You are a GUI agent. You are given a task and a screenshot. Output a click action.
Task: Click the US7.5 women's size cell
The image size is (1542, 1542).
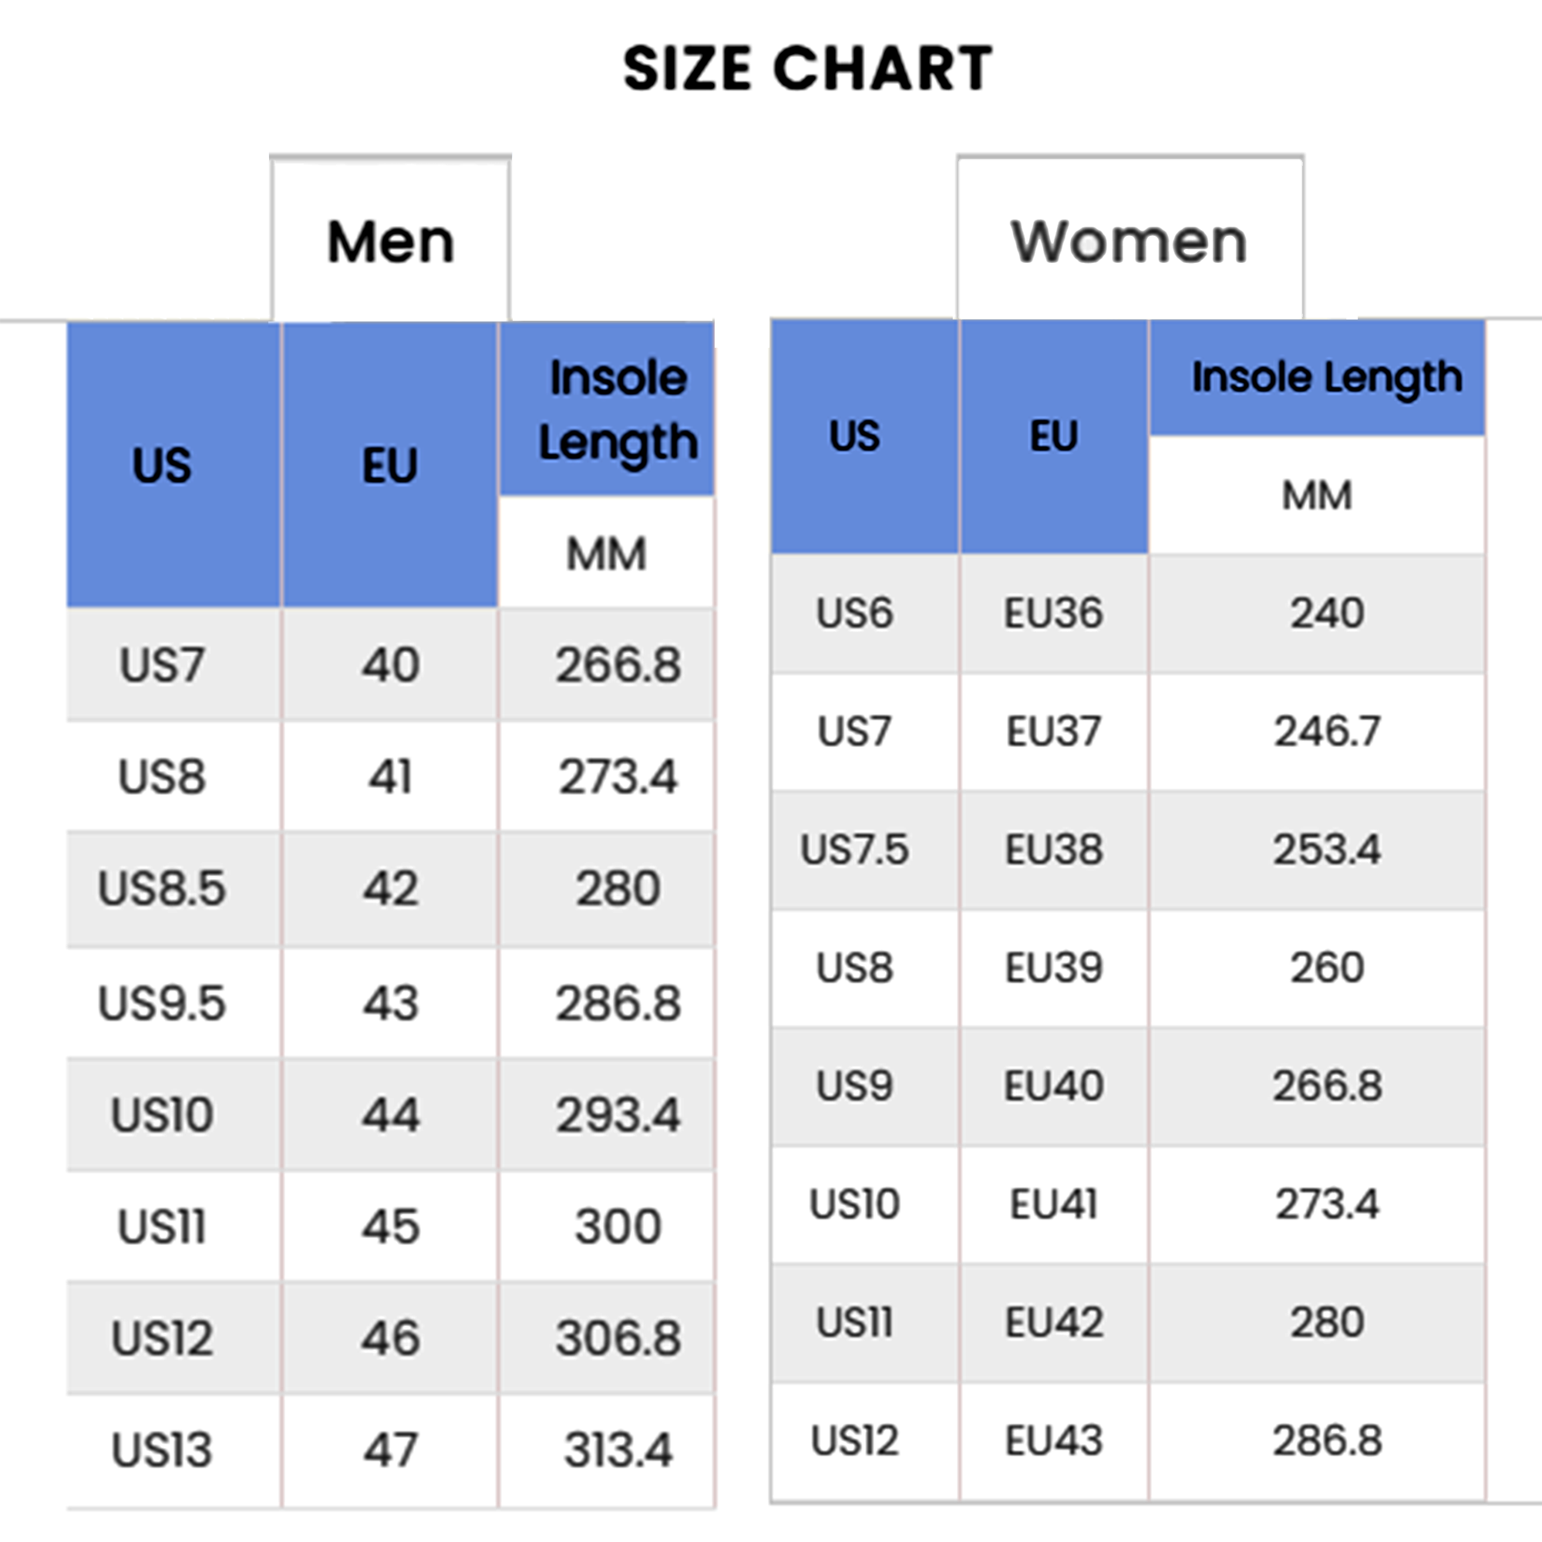tap(855, 849)
